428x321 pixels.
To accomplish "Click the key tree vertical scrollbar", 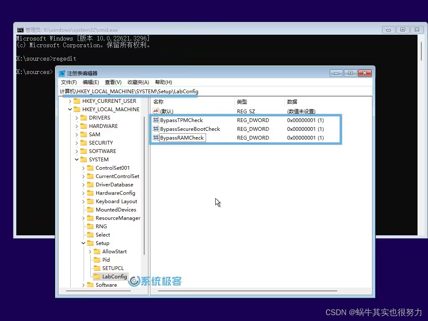I will point(144,186).
